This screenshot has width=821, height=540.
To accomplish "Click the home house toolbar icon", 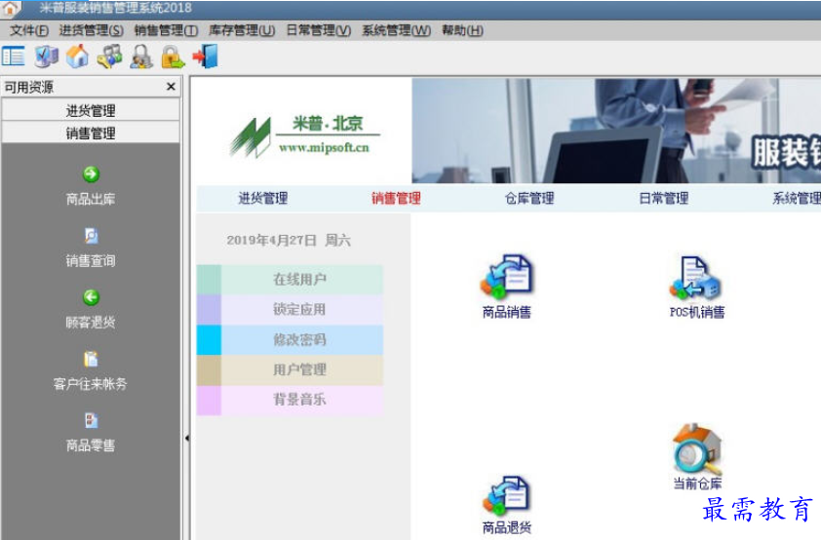I will (x=77, y=57).
